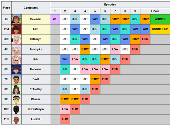Select the Finale column header
172x126 pixels.
(x=155, y=11)
